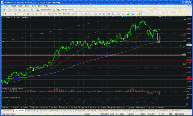Click the MACD indicator subwindow label
This screenshot has height=116, width=193.
tap(12, 89)
